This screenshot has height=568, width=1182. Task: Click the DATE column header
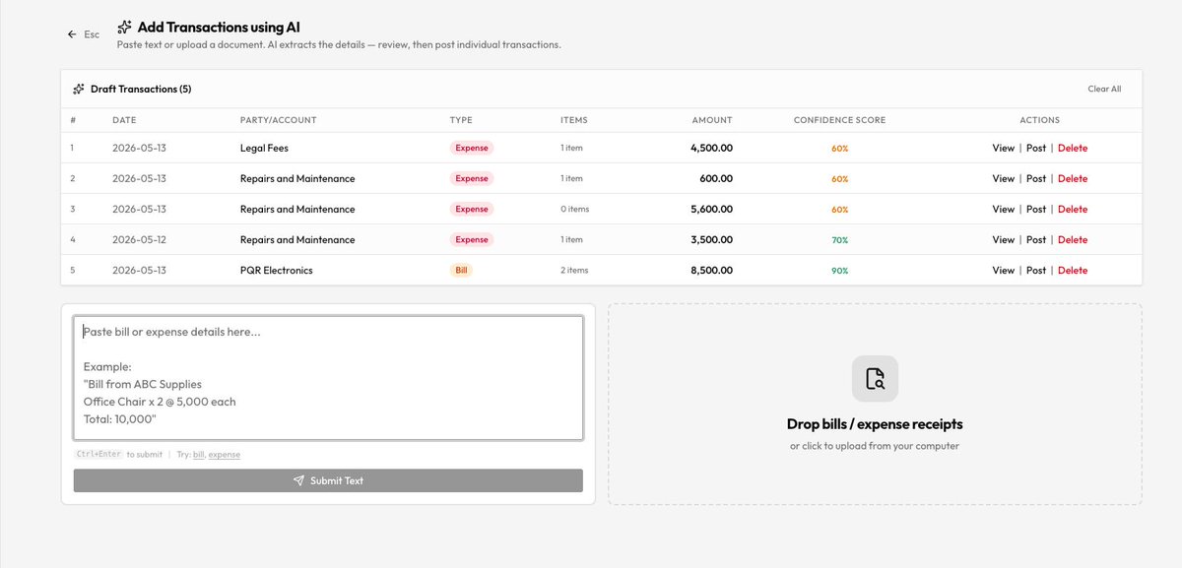(124, 120)
